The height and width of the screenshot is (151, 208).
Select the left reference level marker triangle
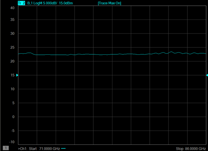(17, 75)
